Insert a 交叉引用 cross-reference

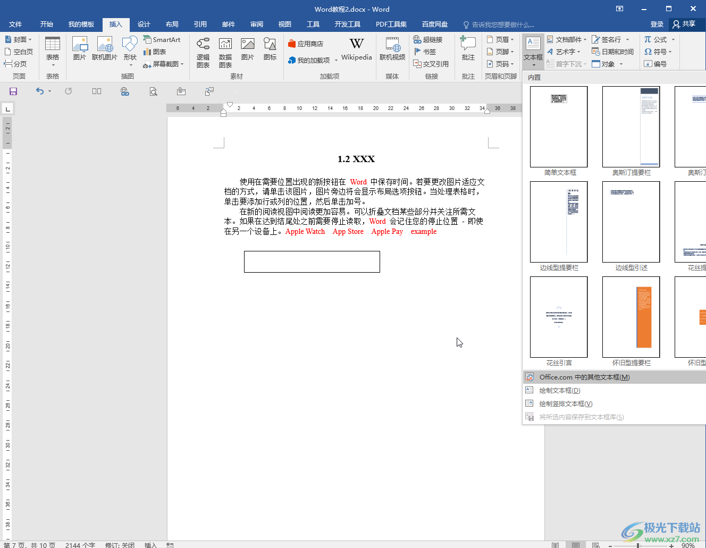coord(431,64)
